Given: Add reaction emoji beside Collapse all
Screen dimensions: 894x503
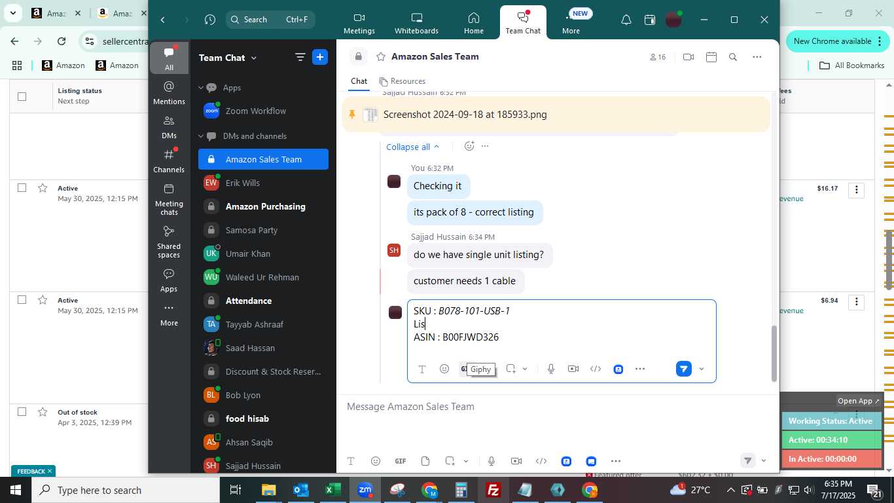Looking at the screenshot, I should (x=469, y=146).
